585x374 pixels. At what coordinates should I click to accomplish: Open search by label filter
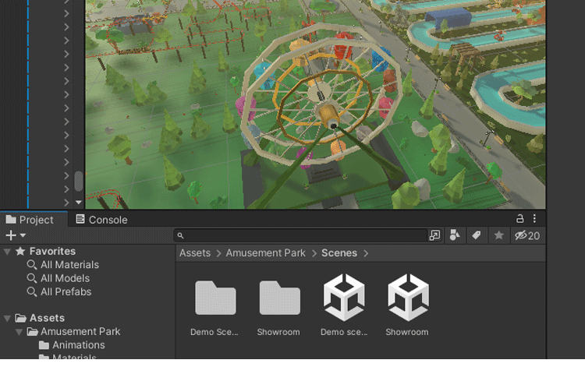click(477, 235)
